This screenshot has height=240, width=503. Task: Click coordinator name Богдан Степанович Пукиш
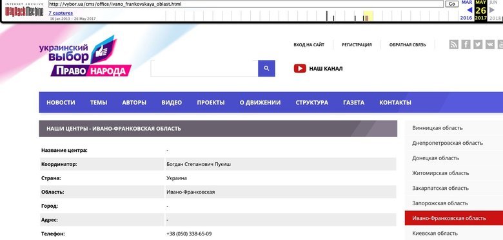coord(199,164)
